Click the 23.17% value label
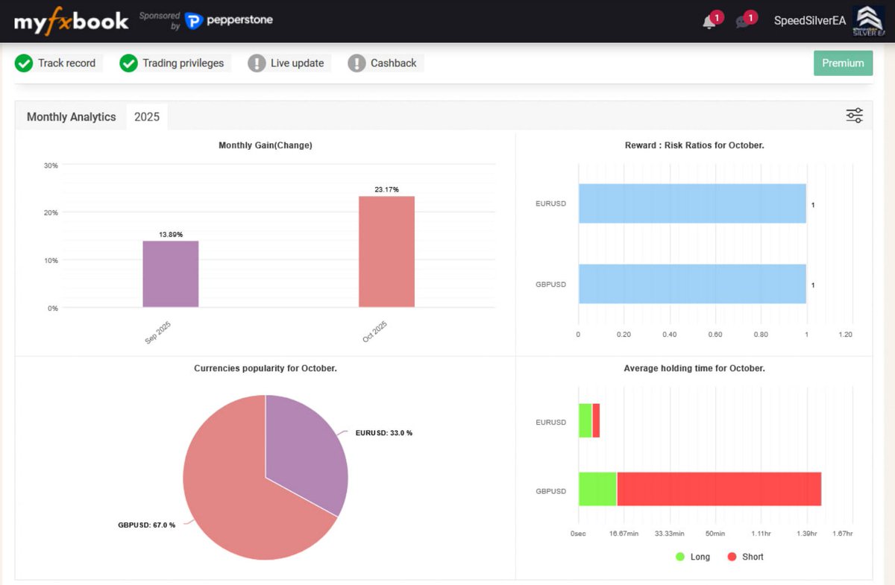This screenshot has height=585, width=895. (x=386, y=190)
